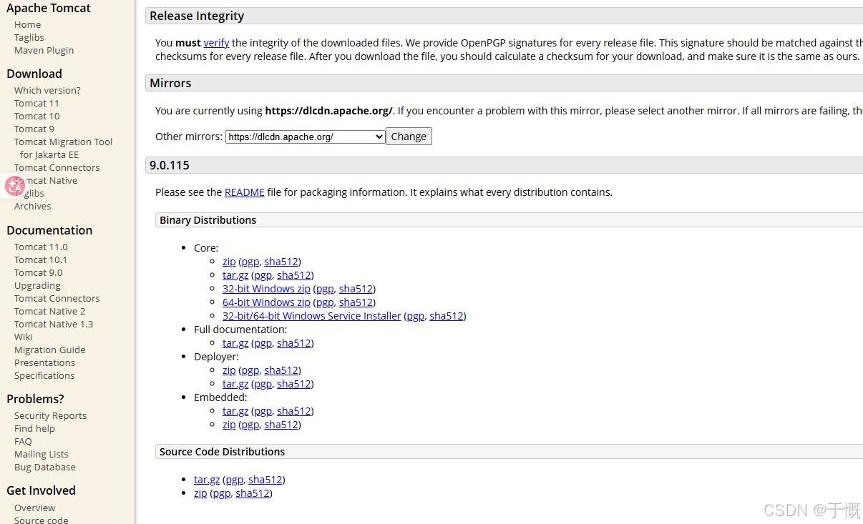Open sha512 for Core tar.gz
The height and width of the screenshot is (524, 863).
pos(294,275)
